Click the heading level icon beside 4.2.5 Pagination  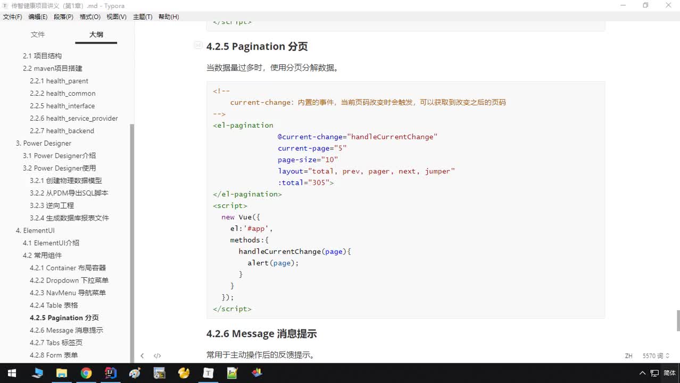198,46
